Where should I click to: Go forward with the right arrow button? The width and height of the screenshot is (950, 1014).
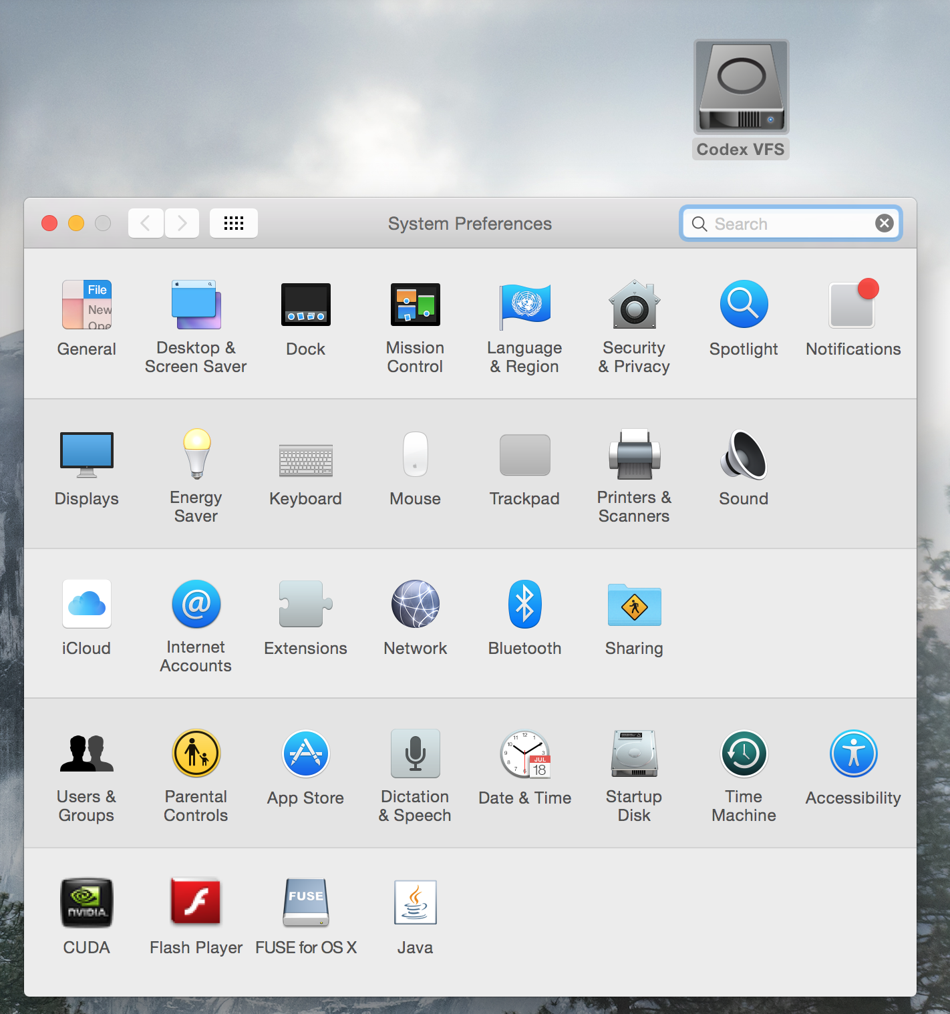coord(182,223)
